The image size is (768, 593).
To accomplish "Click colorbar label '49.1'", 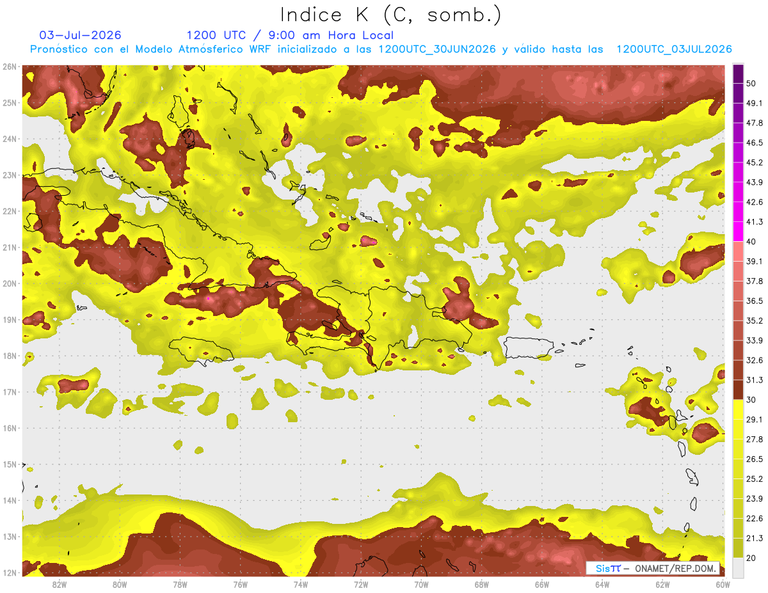I will (755, 102).
